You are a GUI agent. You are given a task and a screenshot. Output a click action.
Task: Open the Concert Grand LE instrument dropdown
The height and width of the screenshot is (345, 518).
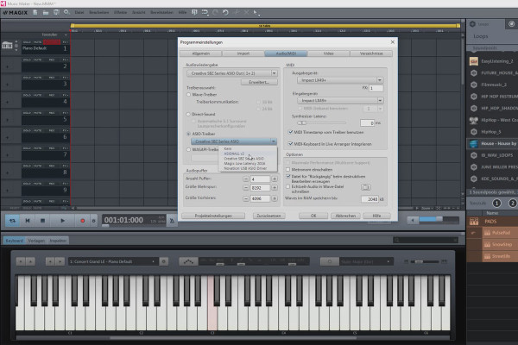[x=113, y=261]
